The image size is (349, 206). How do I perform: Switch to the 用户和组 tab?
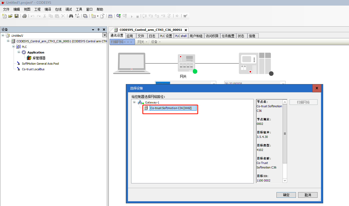coord(196,36)
